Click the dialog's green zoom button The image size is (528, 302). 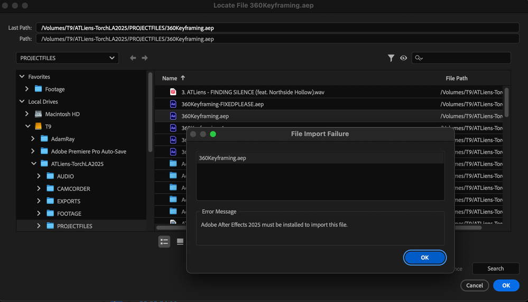[x=213, y=134]
